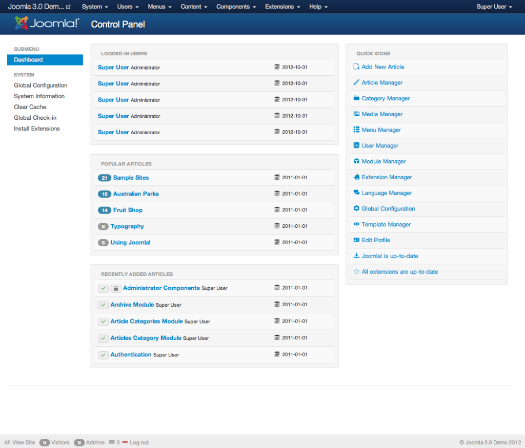
Task: Open the Using Joomla! article link
Action: coord(131,242)
